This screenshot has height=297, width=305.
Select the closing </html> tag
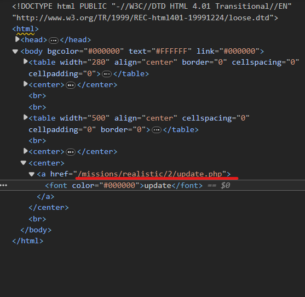27,241
